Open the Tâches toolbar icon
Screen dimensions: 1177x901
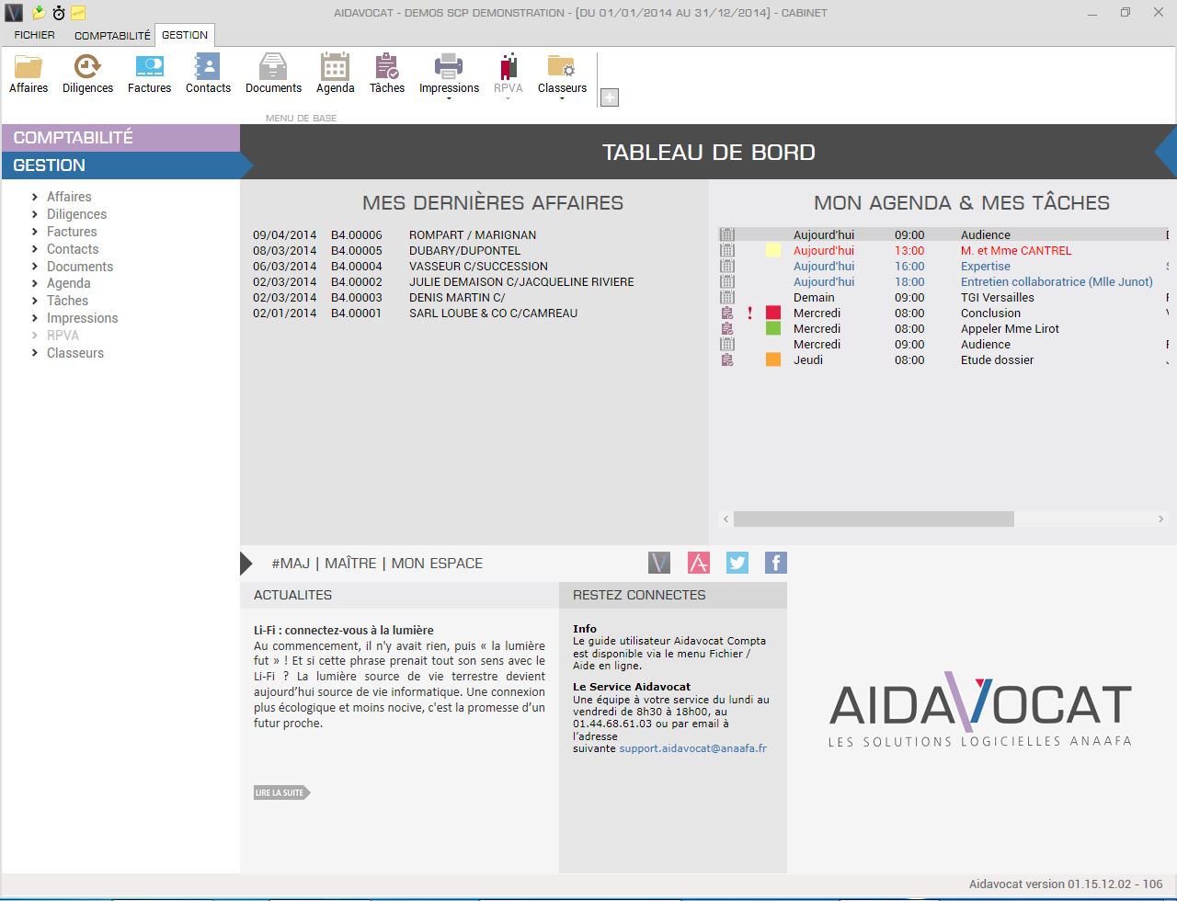coord(387,66)
